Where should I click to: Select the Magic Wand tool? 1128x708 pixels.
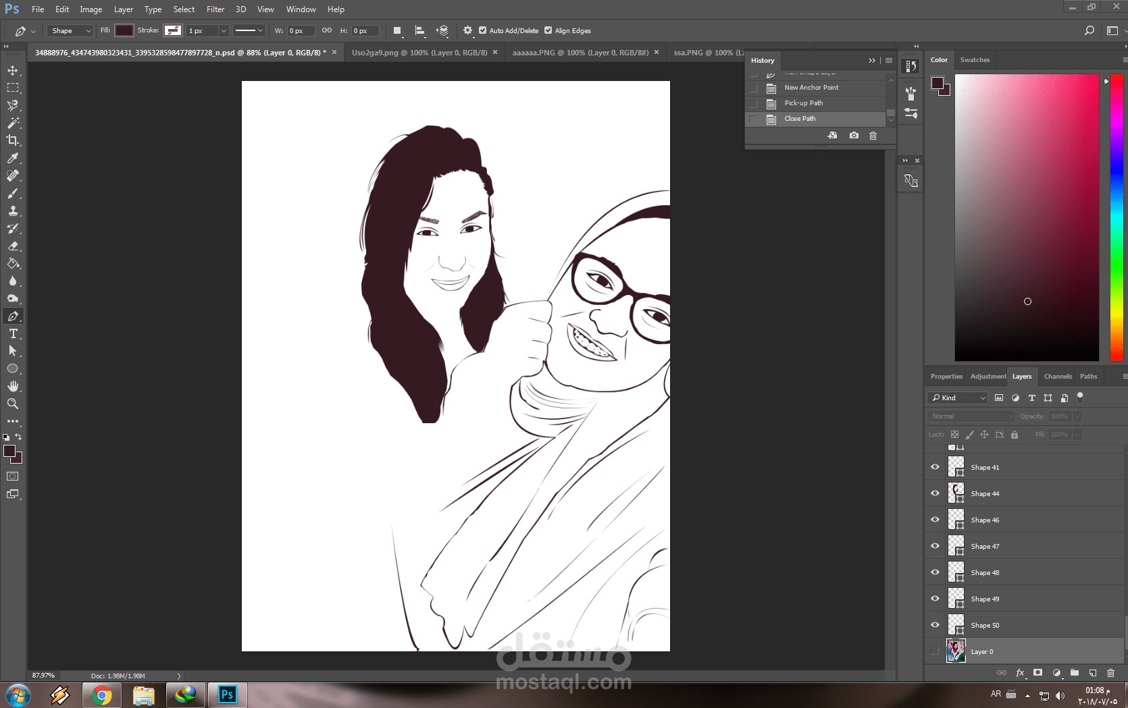pos(13,123)
